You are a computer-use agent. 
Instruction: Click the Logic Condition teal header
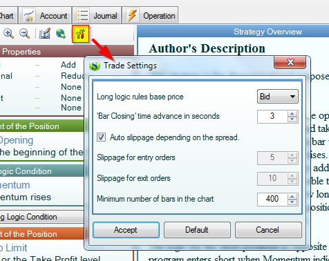[41, 171]
